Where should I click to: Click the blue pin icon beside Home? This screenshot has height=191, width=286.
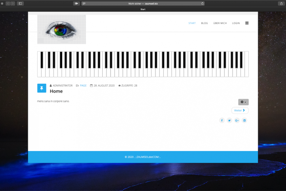pos(42,88)
